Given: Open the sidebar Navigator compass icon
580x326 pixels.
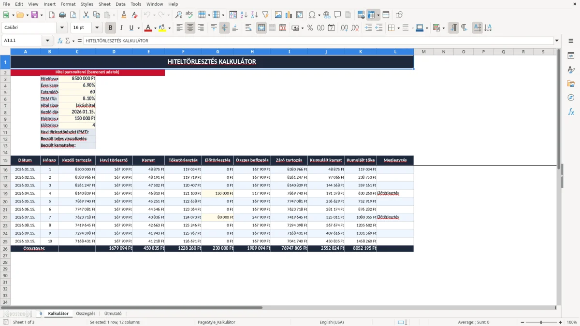Looking at the screenshot, I should (571, 98).
